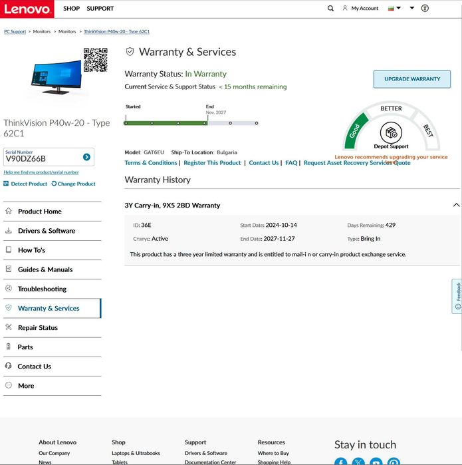Viewport: 462px width, 465px height.
Task: Open the SUPPORT menu
Action: pyautogui.click(x=100, y=9)
